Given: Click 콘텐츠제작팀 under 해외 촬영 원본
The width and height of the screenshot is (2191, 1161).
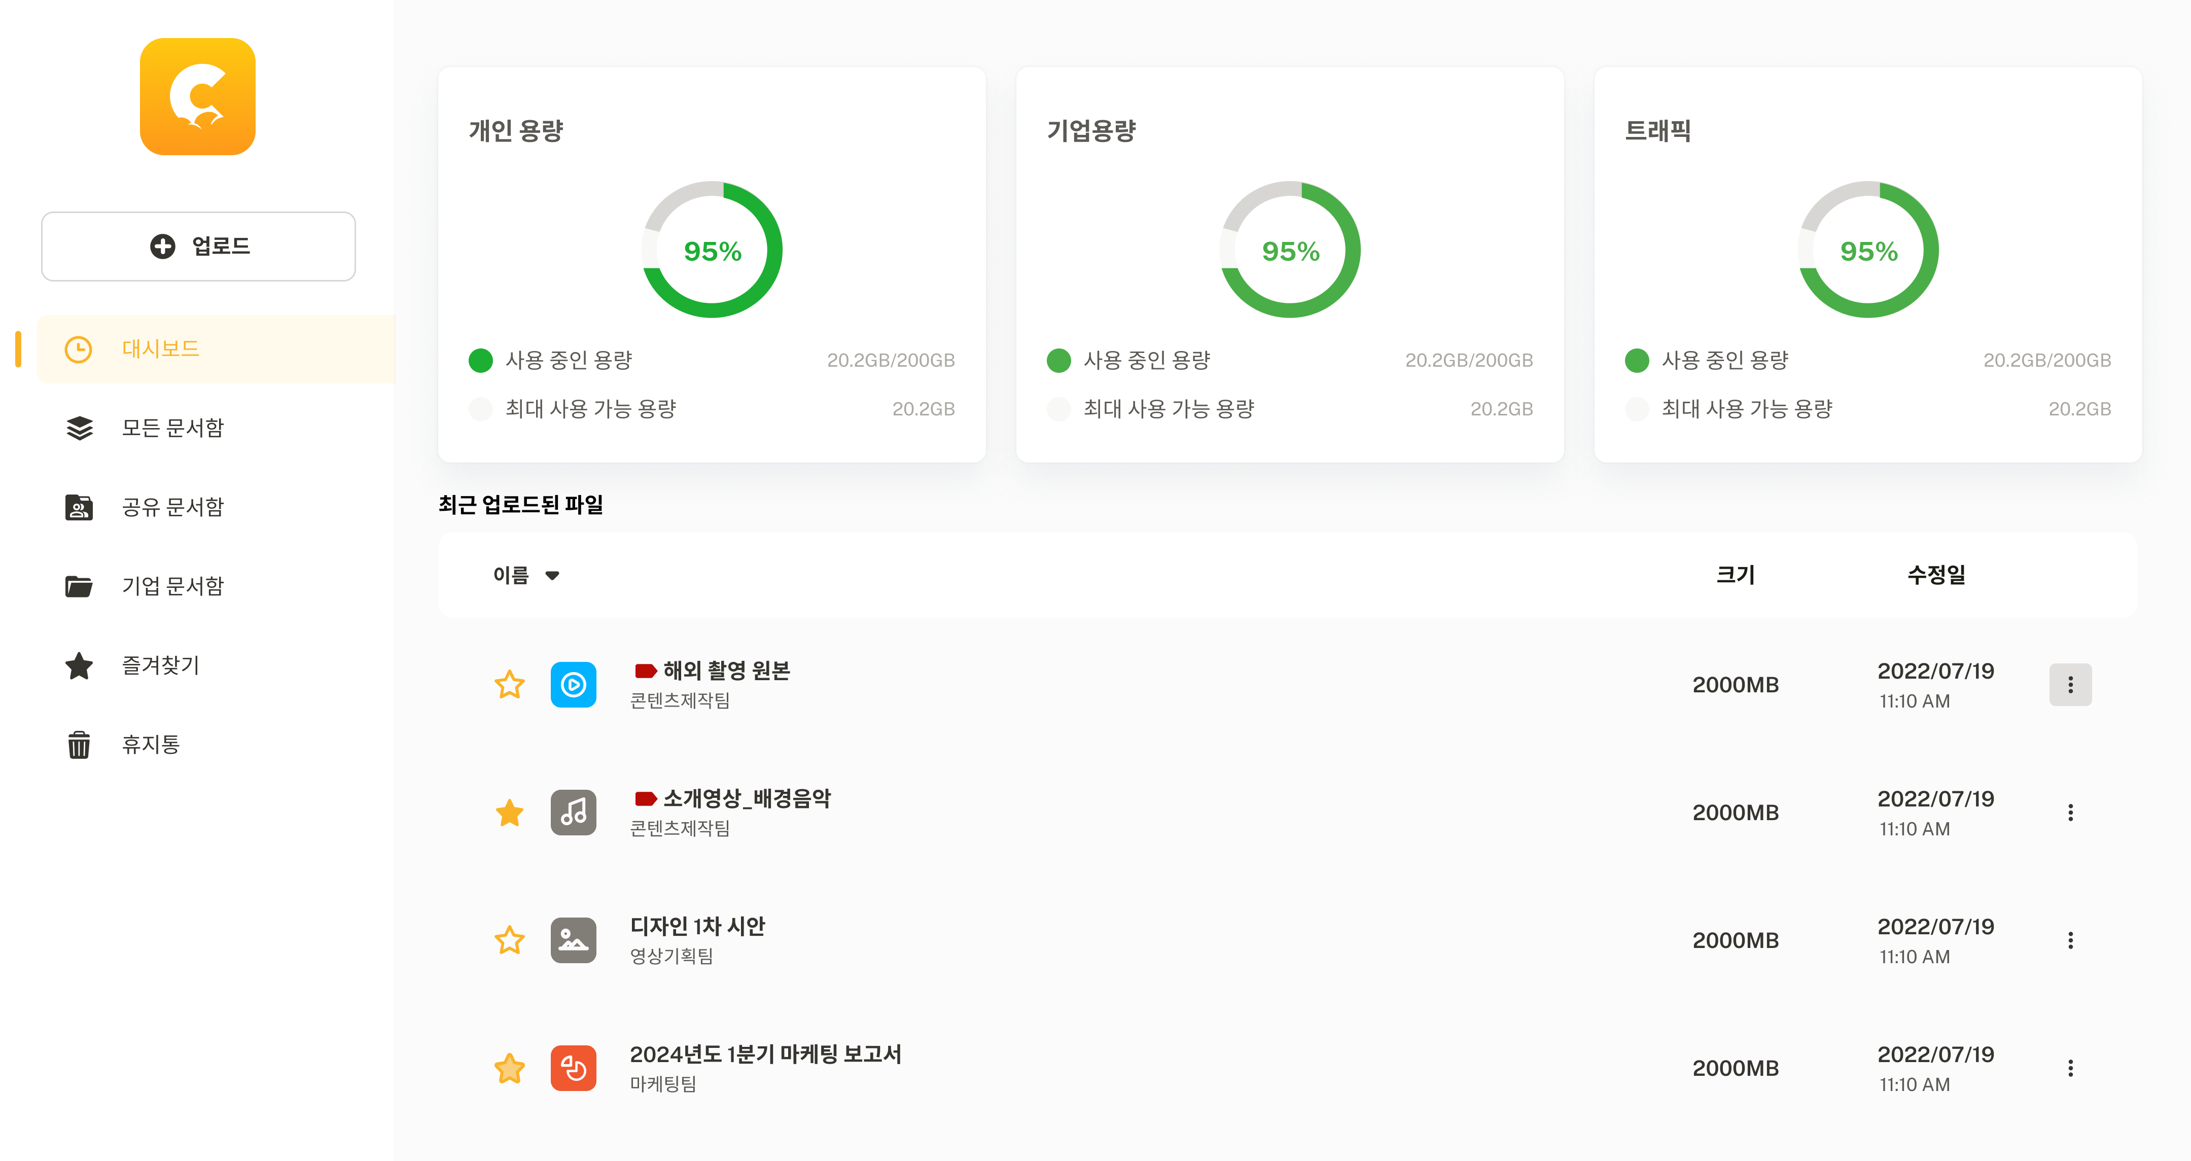Looking at the screenshot, I should (680, 701).
